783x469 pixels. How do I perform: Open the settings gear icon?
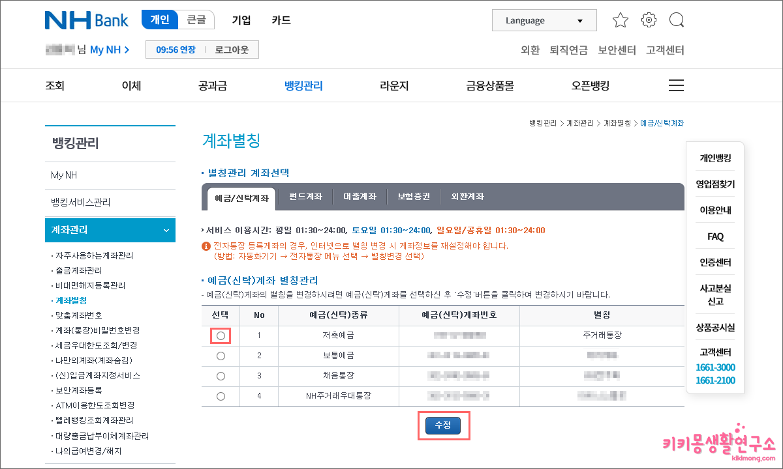(x=648, y=20)
